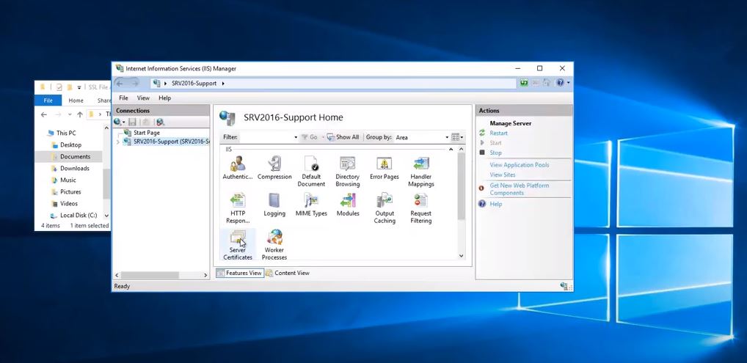
Task: Open the address bar dropdown after SRV2016-Support
Action: pos(223,84)
